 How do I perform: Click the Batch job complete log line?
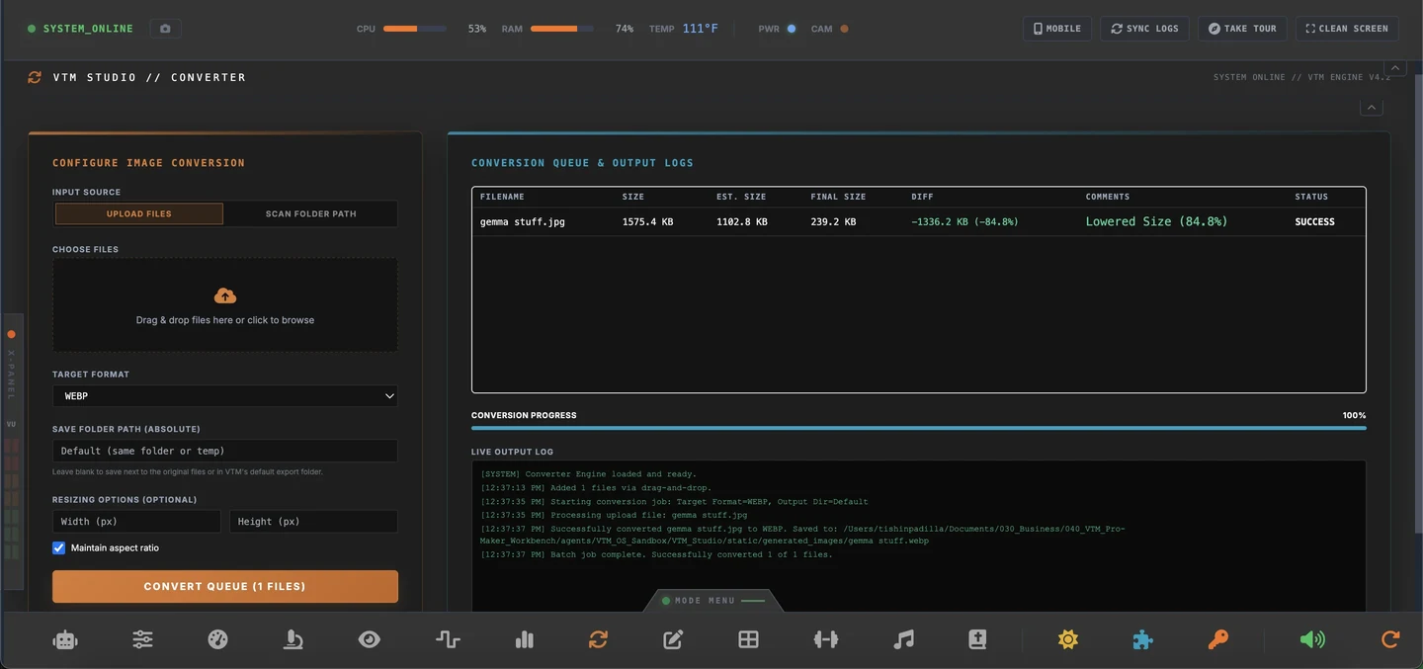[x=656, y=554]
